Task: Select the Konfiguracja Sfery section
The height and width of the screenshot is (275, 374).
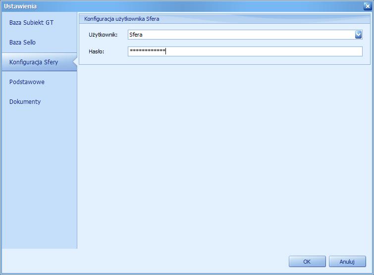Action: (x=39, y=62)
